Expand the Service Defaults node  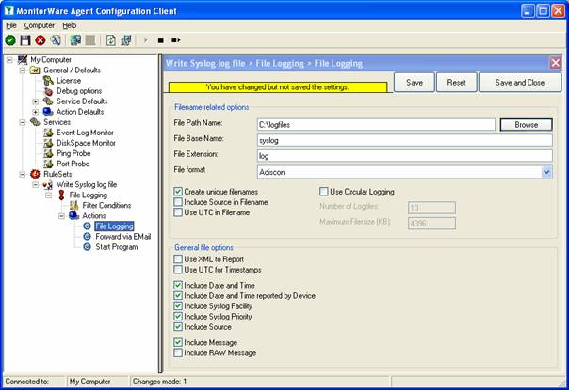pos(36,101)
